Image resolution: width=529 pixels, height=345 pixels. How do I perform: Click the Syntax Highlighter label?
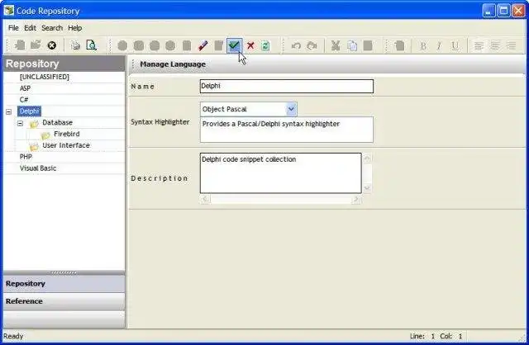click(160, 122)
